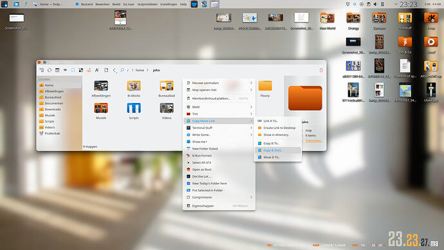Choose 'Link It To..' in submenu
The image size is (444, 250).
click(x=278, y=120)
